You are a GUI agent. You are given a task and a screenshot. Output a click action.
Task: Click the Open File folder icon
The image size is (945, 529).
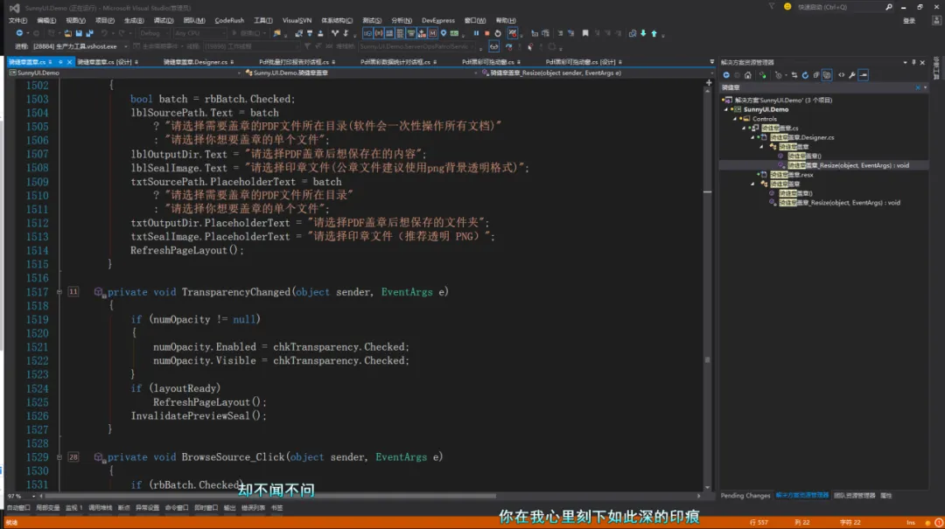68,33
